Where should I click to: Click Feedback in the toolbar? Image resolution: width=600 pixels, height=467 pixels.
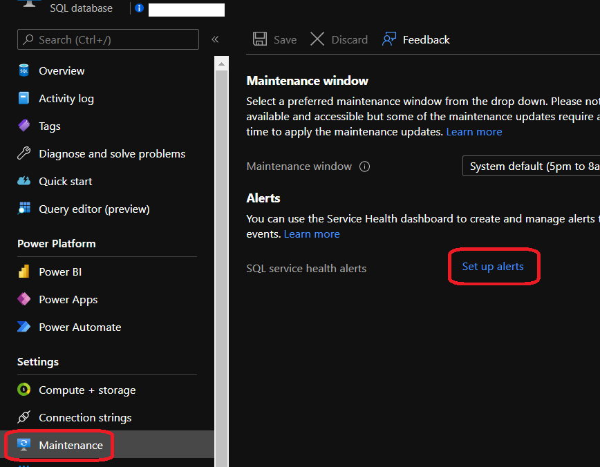[x=416, y=39]
